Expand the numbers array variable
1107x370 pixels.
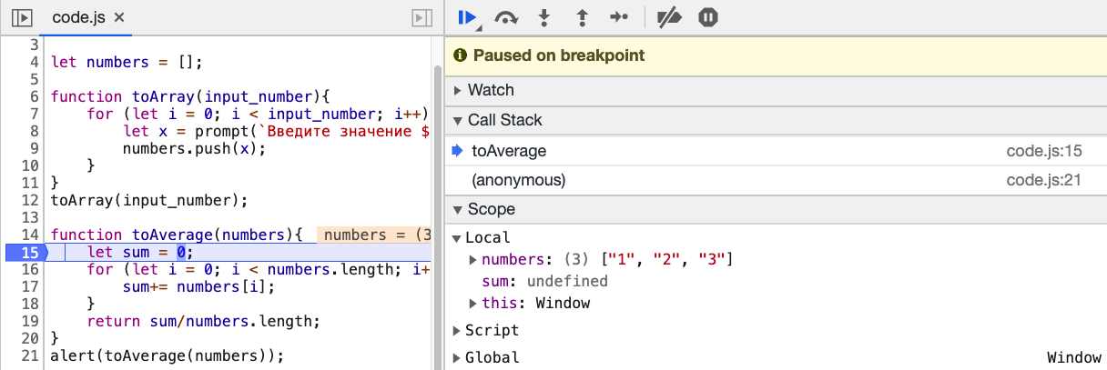pyautogui.click(x=472, y=260)
